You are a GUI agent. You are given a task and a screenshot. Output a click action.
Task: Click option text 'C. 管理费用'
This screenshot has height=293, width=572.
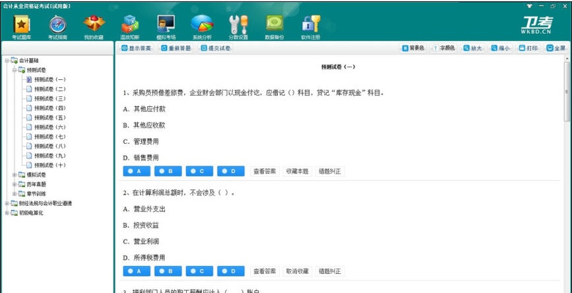click(x=141, y=141)
